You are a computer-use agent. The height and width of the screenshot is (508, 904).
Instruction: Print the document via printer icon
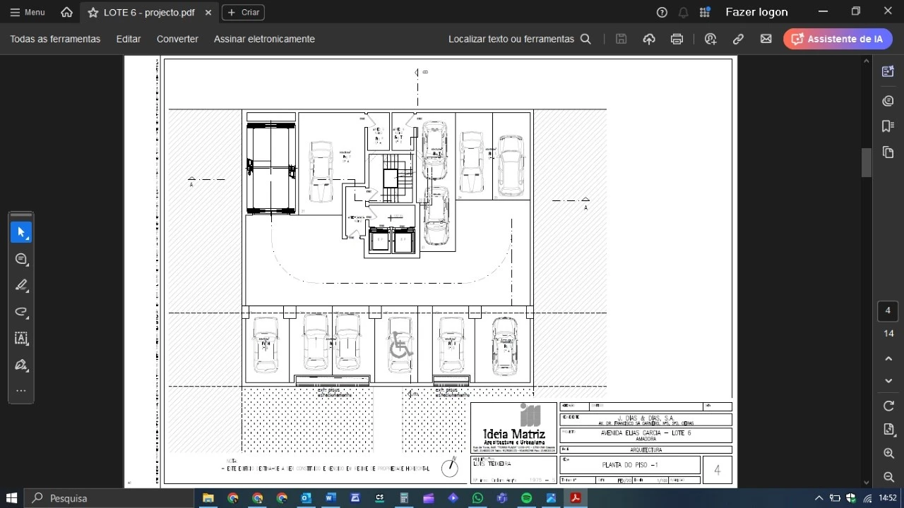(x=677, y=39)
